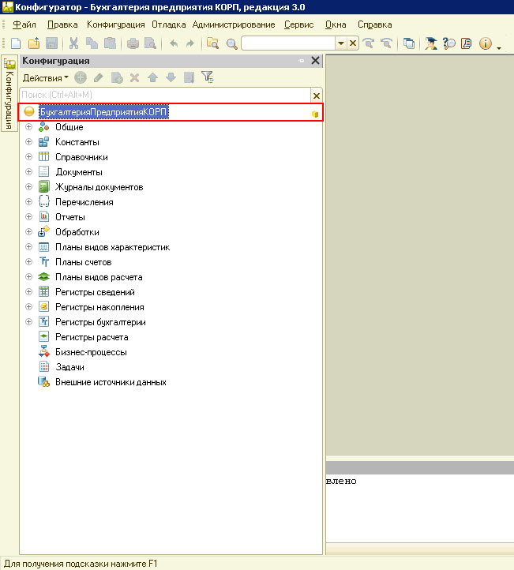Click the Help search icon
The image size is (514, 570).
click(449, 43)
